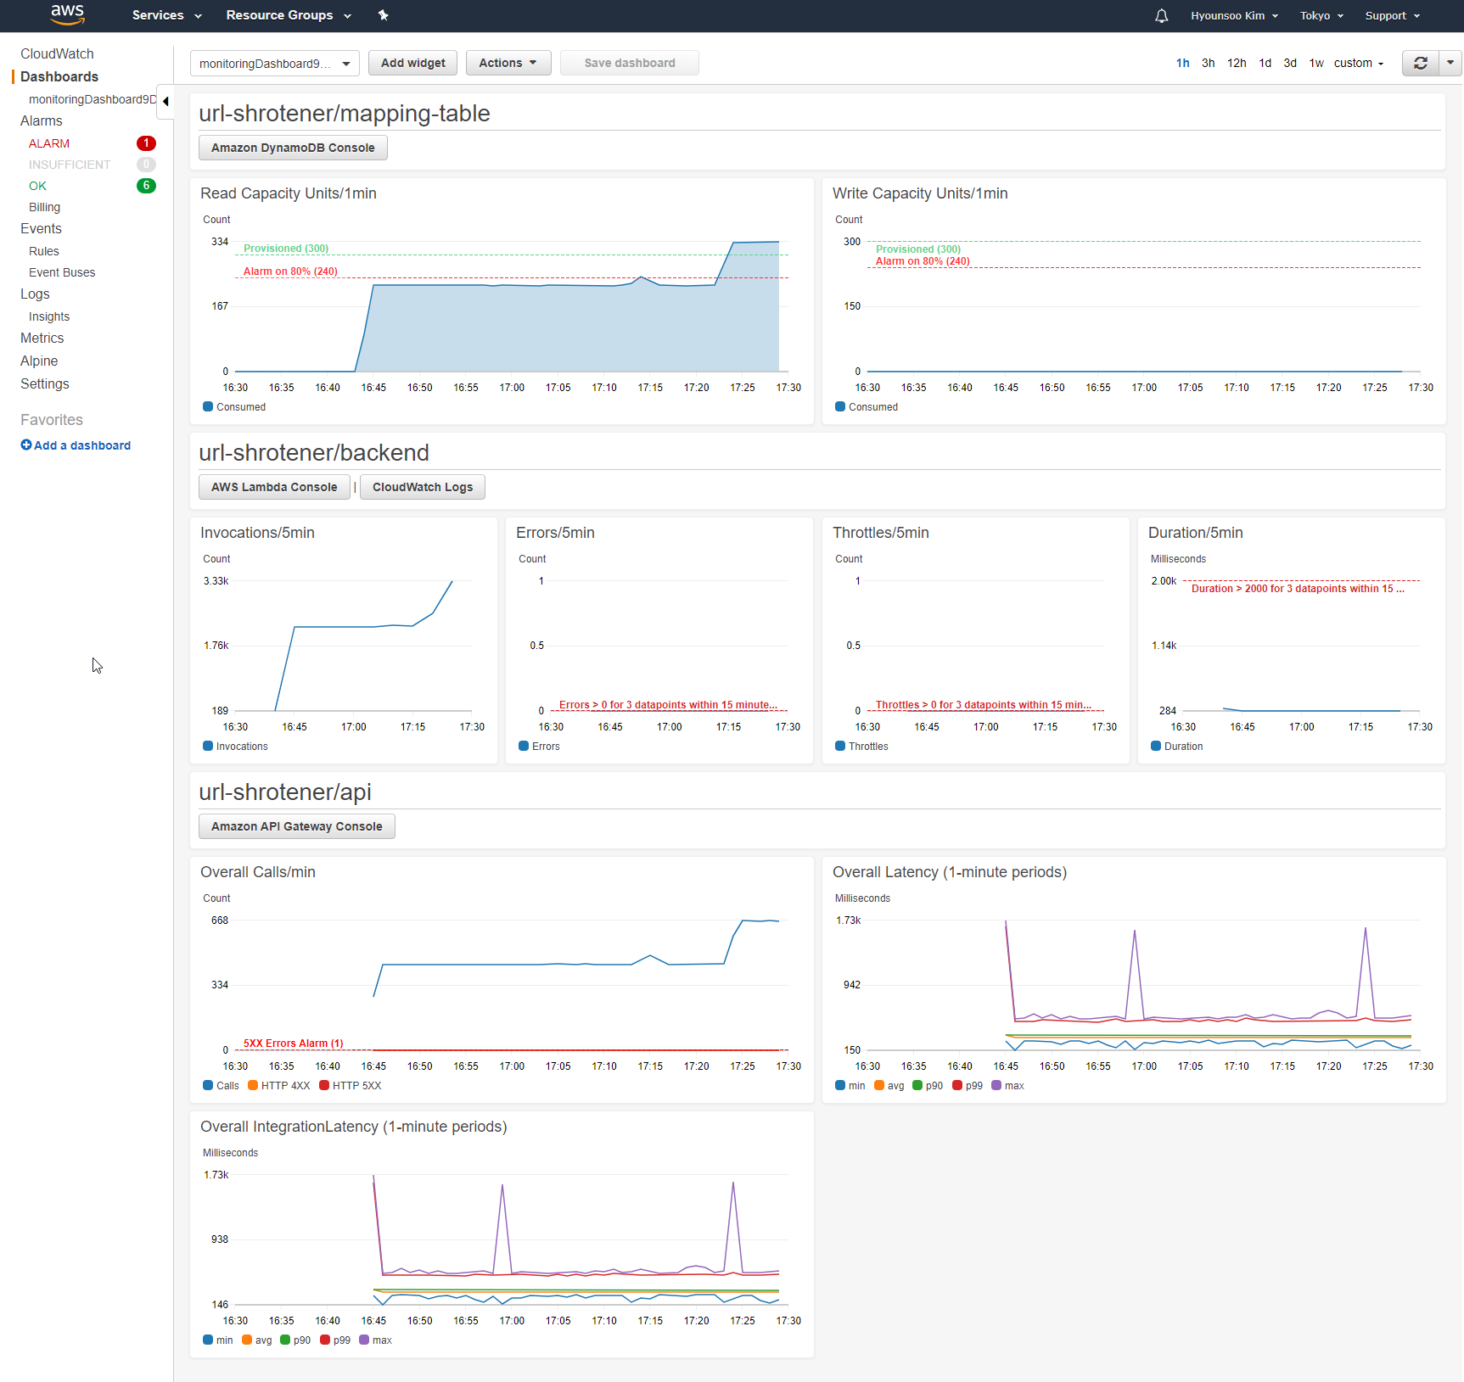1464x1382 pixels.
Task: Open the notifications bell
Action: click(1162, 15)
